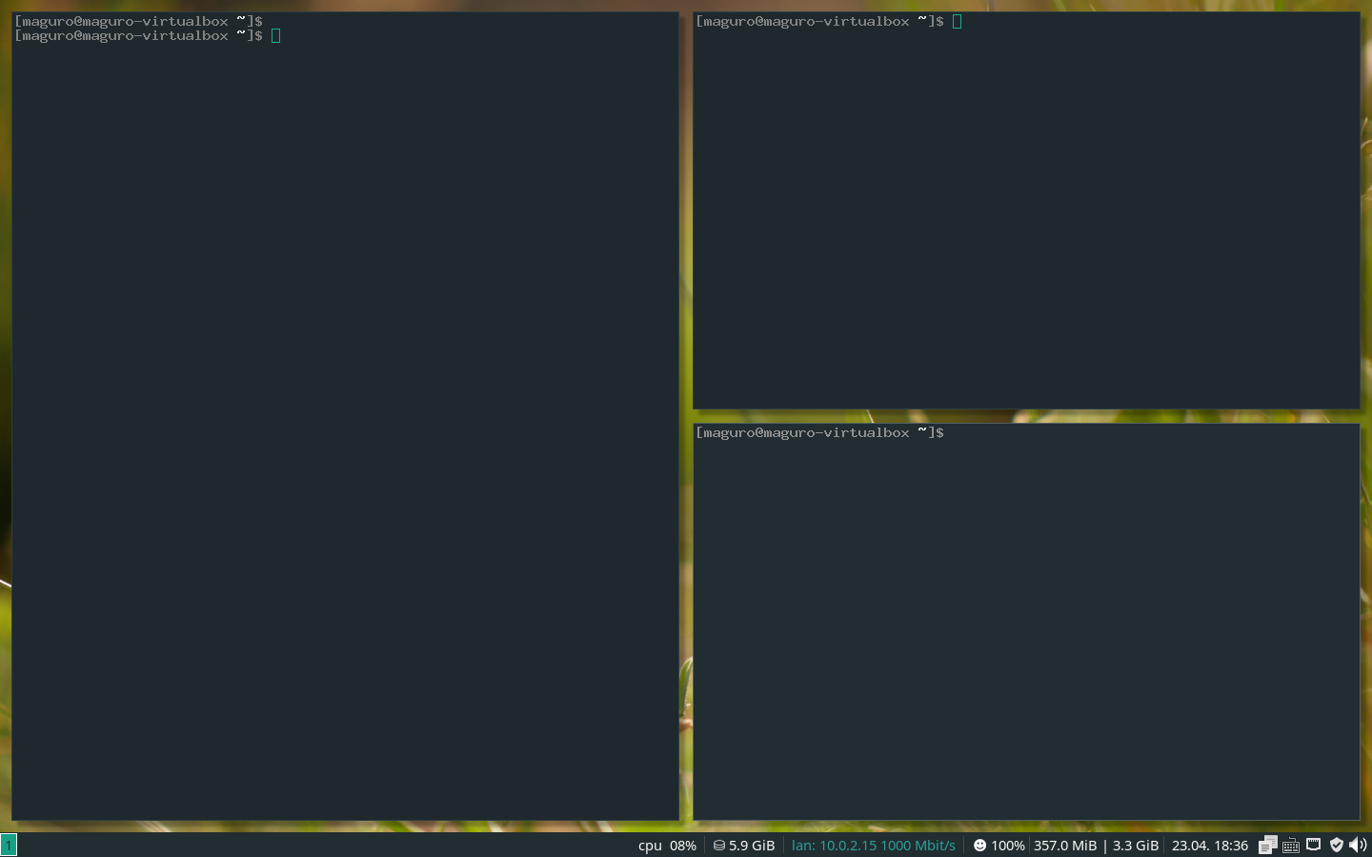Viewport: 1372px width, 857px height.
Task: Click the 3.3 GiB memory total text
Action: tap(1136, 845)
